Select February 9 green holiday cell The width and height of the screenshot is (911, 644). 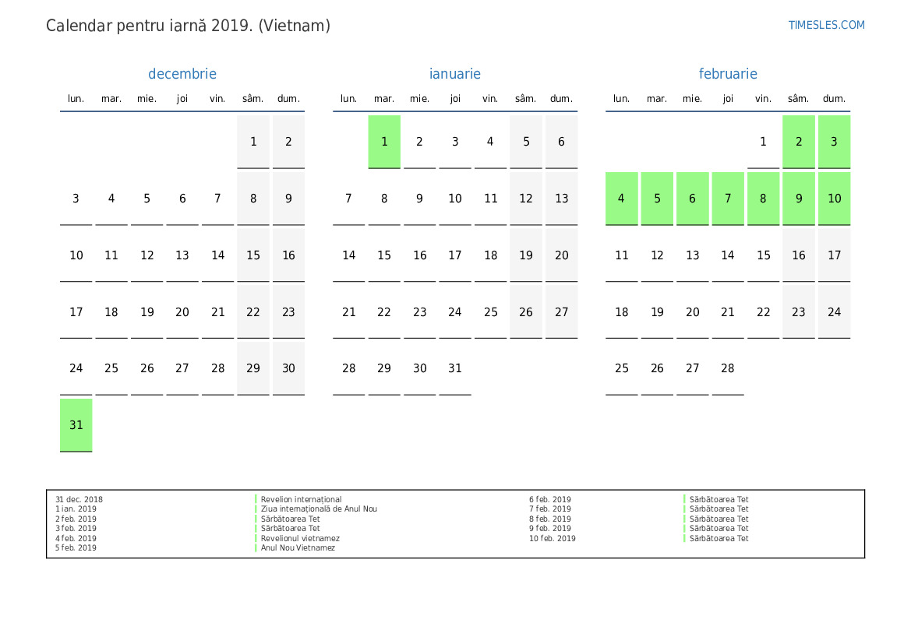799,199
